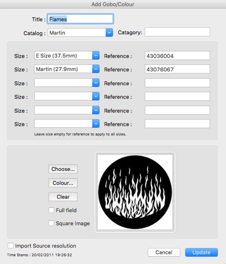The height and width of the screenshot is (264, 226).
Task: Enable Import Source resolution
Action: (11, 245)
